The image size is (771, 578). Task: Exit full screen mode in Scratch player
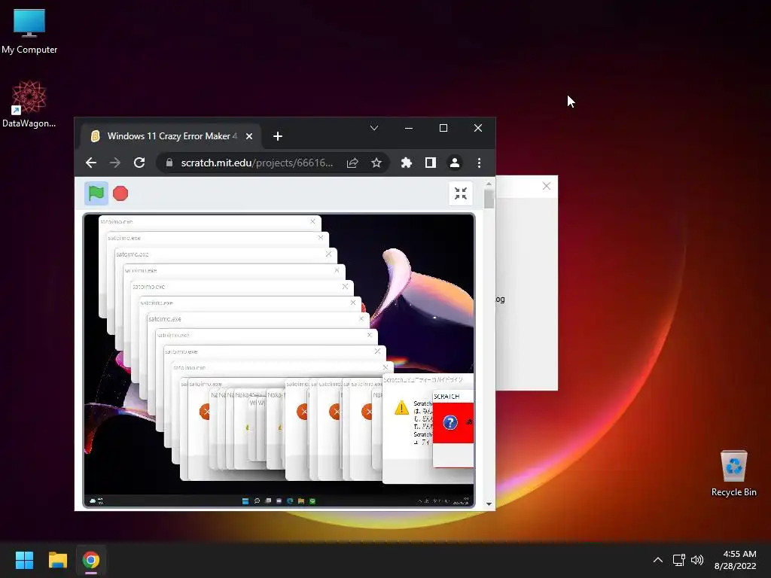[x=461, y=193]
